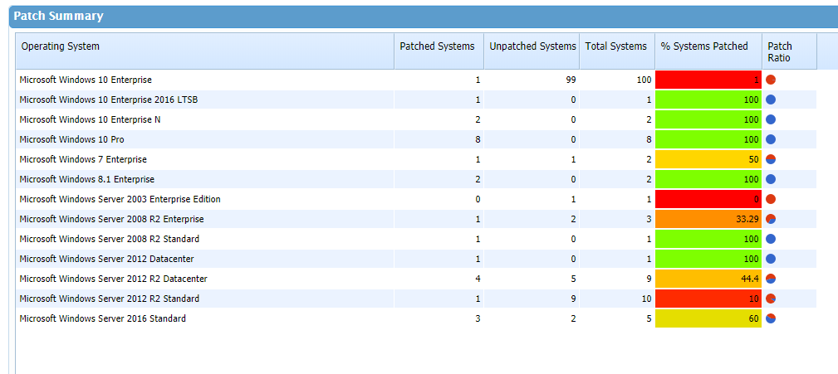This screenshot has width=838, height=374.
Task: Select Microsoft Windows 10 Enterprise N
Action: pos(90,119)
